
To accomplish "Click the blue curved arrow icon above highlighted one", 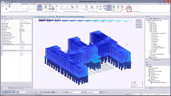I will click(129, 6).
